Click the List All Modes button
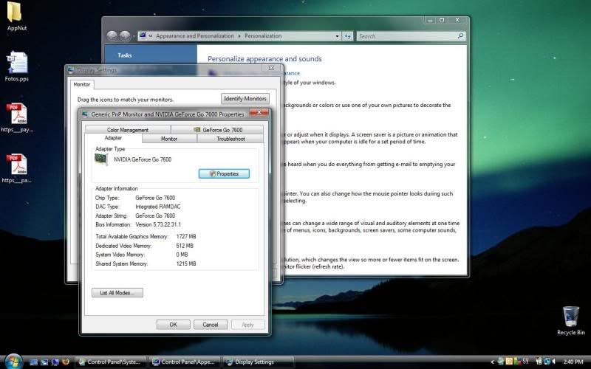 point(117,292)
